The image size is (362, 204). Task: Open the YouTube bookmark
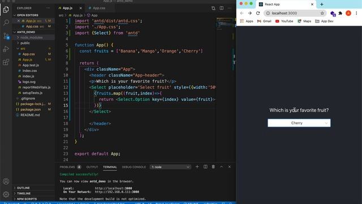pos(284,22)
